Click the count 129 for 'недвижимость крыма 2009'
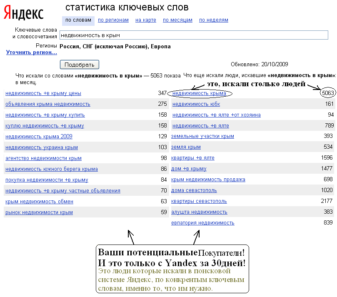 [x=162, y=136]
